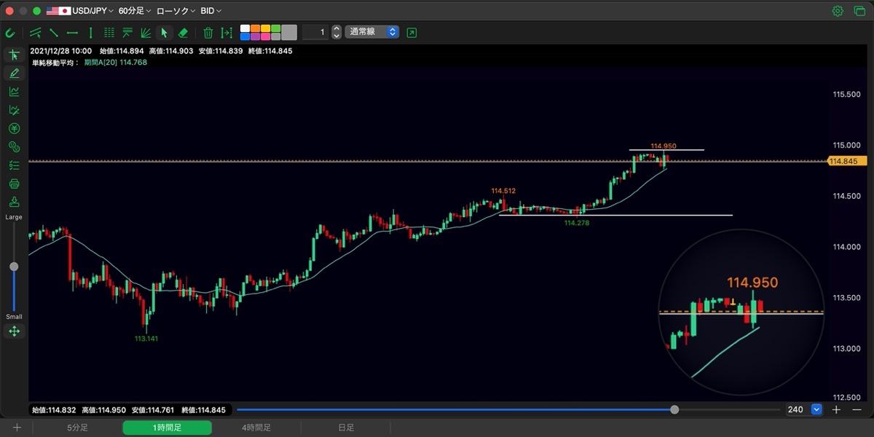Expand the 60分足 timeframe dropdown

coord(135,11)
